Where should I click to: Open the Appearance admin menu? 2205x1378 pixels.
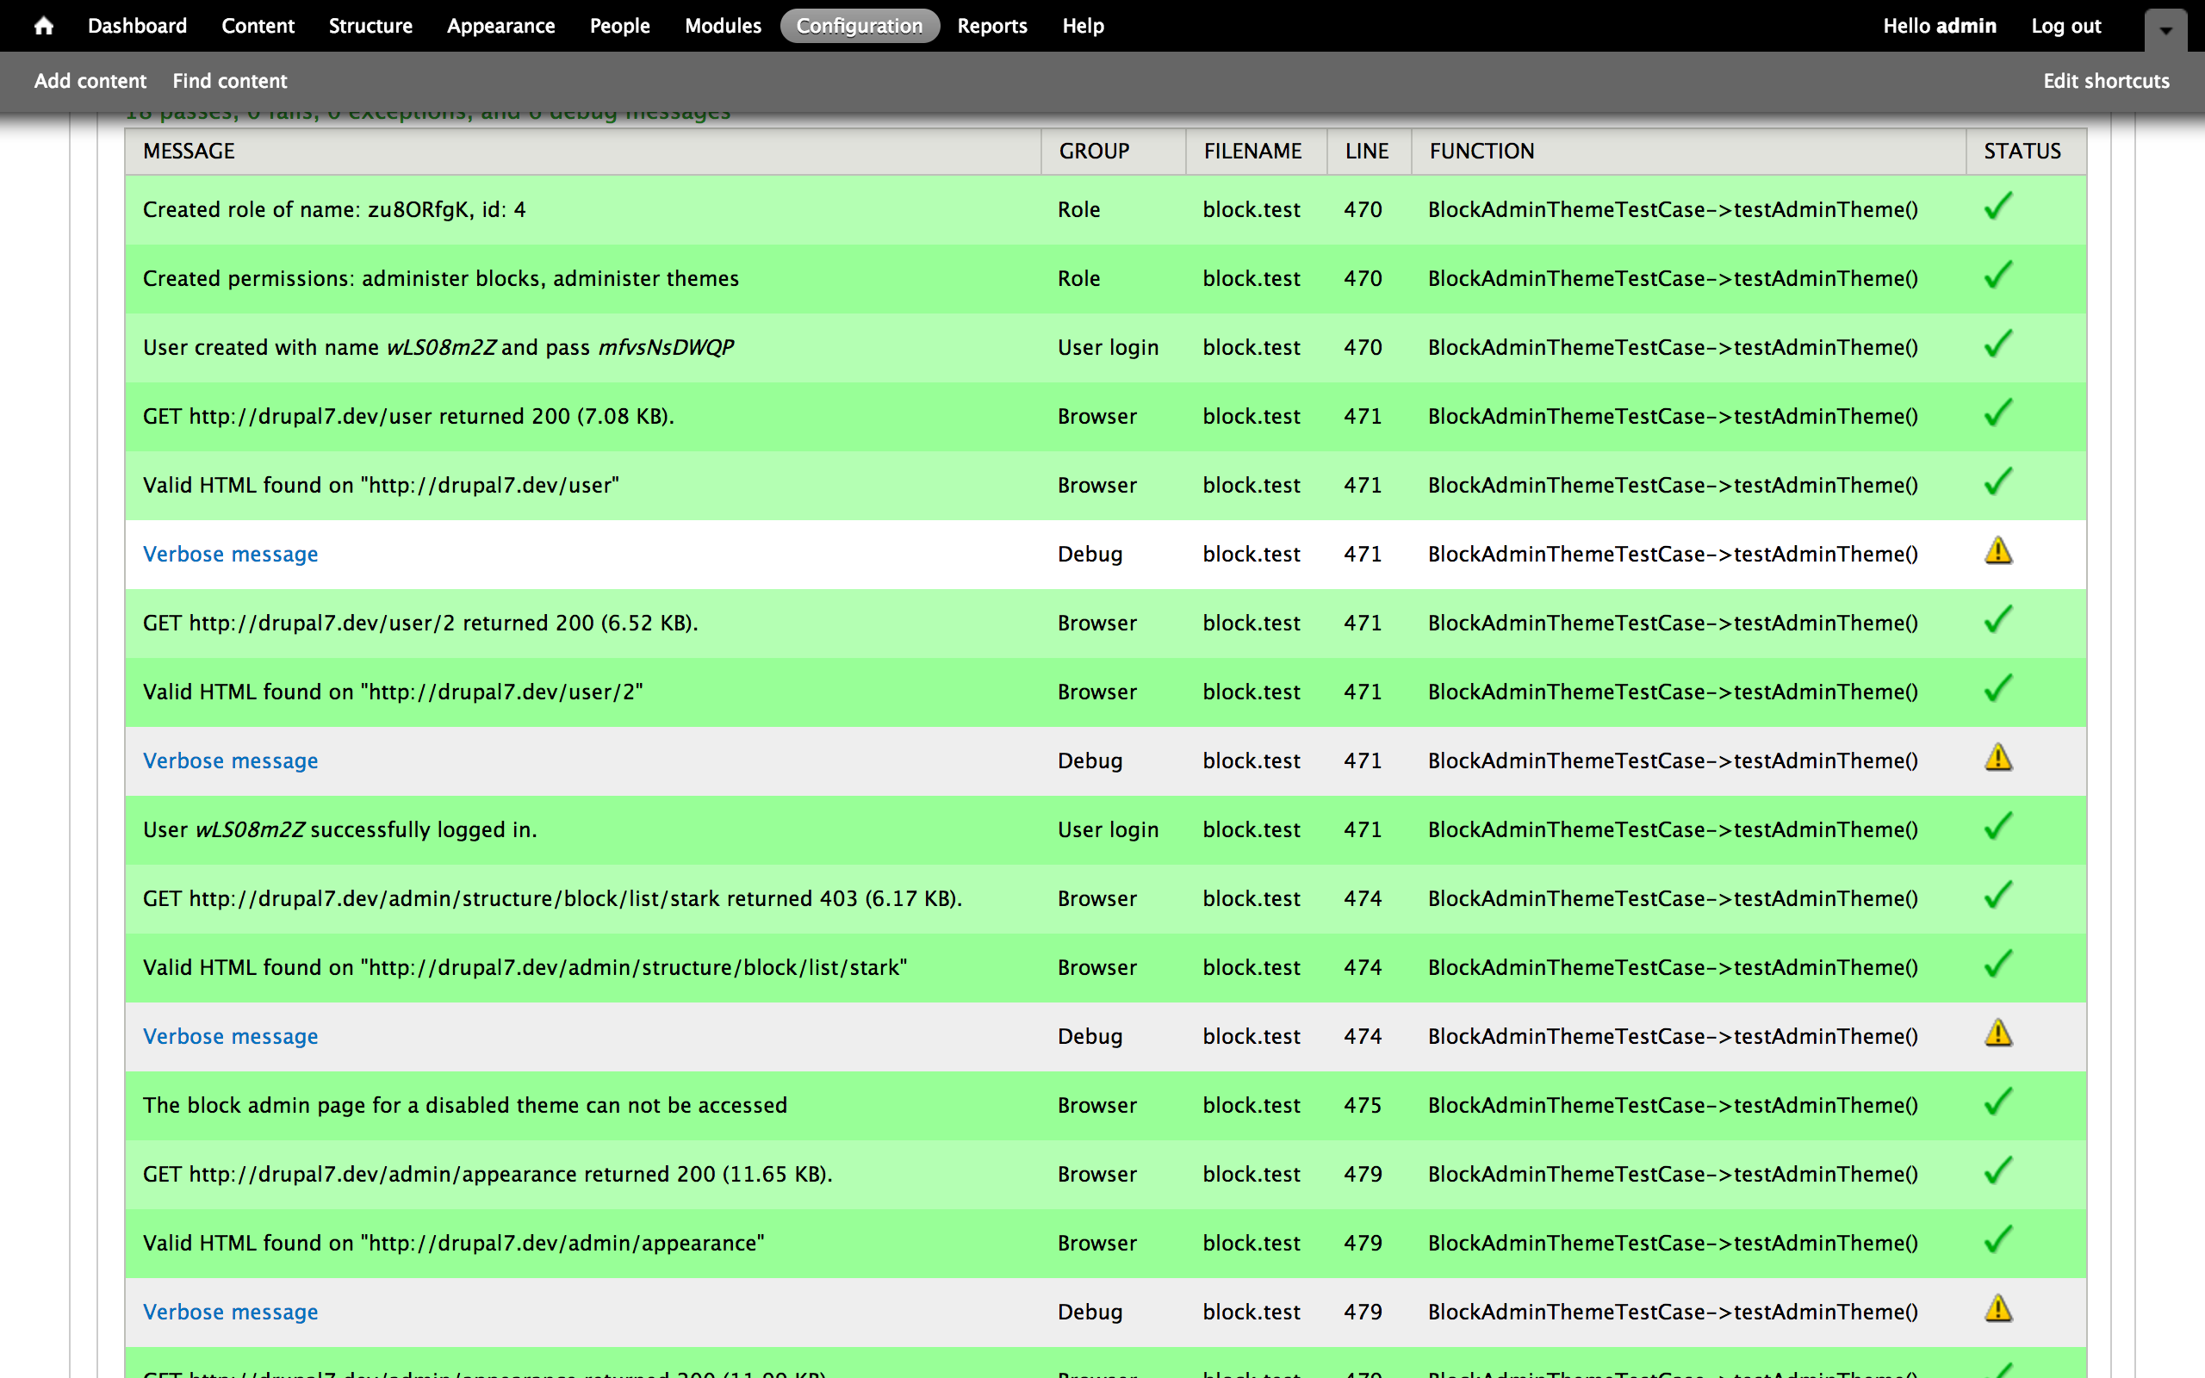[500, 26]
